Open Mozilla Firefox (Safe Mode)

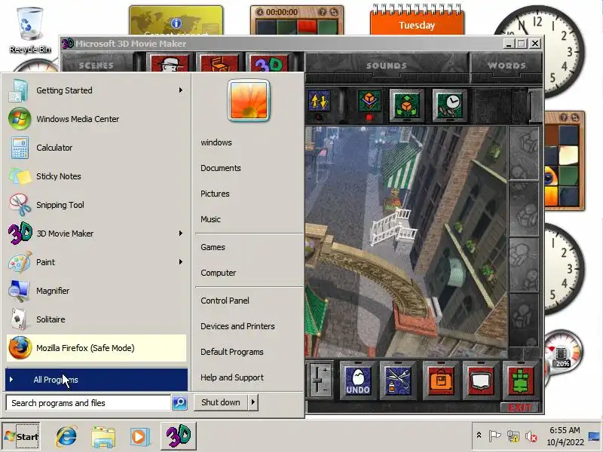click(96, 348)
